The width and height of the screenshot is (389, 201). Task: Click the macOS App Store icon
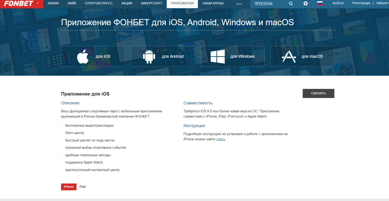coord(289,56)
